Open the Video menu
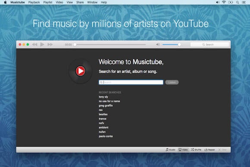The height and width of the screenshot is (167, 250). (x=59, y=3)
